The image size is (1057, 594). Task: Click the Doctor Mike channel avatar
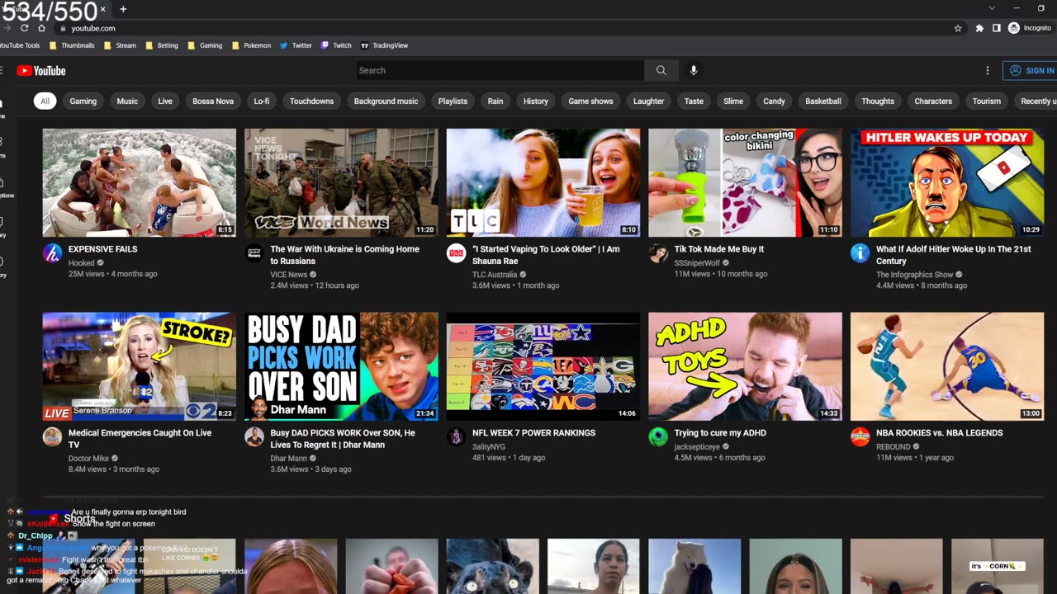(x=52, y=437)
